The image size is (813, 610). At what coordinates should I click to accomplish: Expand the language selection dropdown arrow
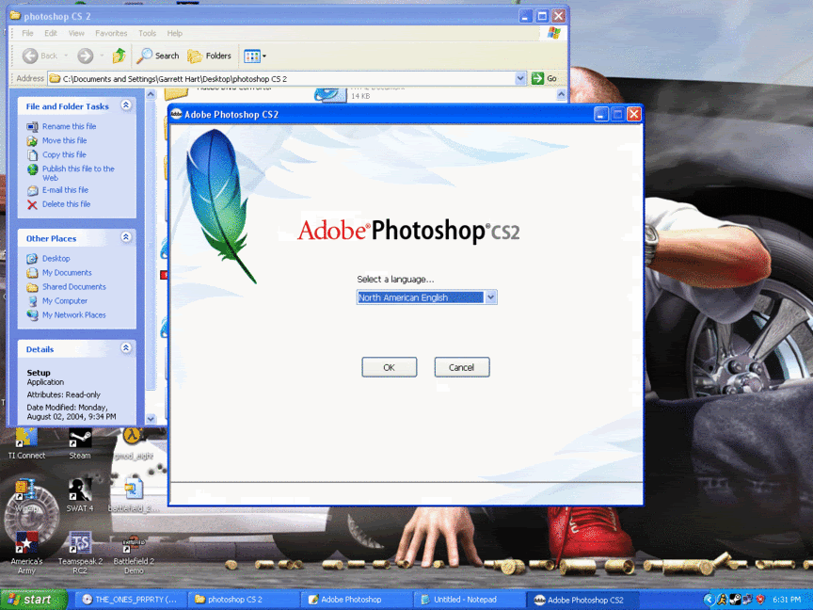point(490,297)
